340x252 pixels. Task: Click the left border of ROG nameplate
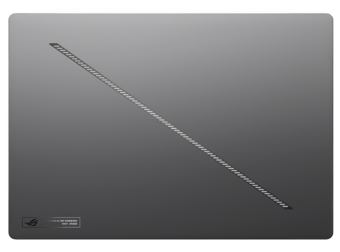(x=22, y=222)
